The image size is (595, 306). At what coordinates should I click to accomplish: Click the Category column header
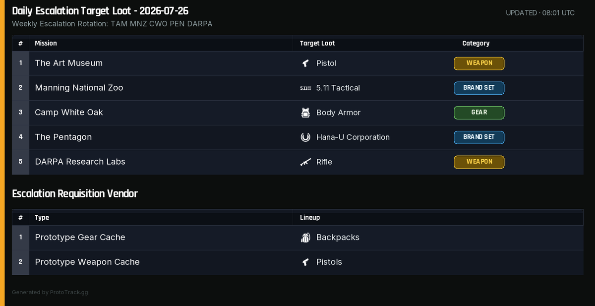[476, 43]
